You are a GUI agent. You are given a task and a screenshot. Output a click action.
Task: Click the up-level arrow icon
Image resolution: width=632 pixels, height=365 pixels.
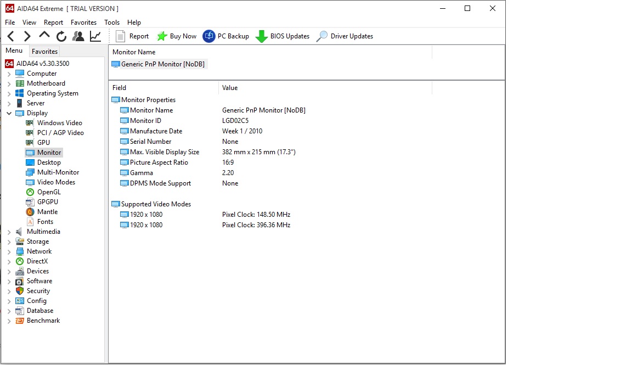pyautogui.click(x=44, y=36)
